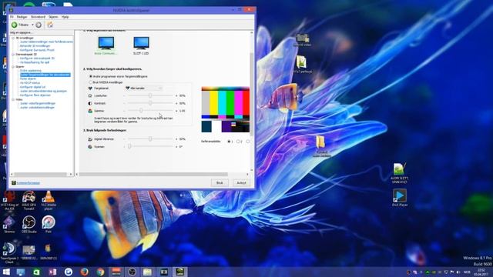Click the Bruk apply button
The width and height of the screenshot is (493, 277).
220,183
